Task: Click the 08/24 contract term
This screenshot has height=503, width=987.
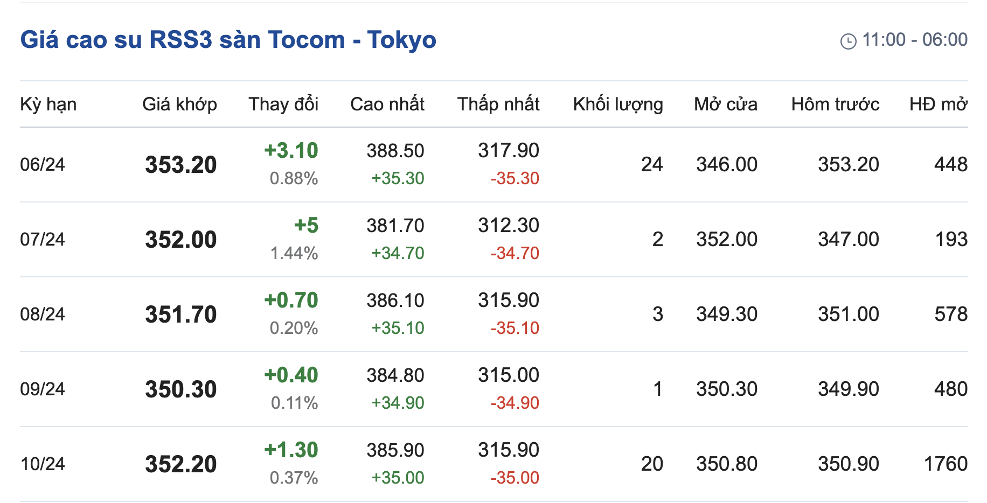Action: [x=42, y=314]
